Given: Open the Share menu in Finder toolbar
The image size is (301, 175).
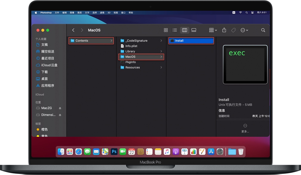Looking at the screenshot, I should pyautogui.click(x=224, y=30).
